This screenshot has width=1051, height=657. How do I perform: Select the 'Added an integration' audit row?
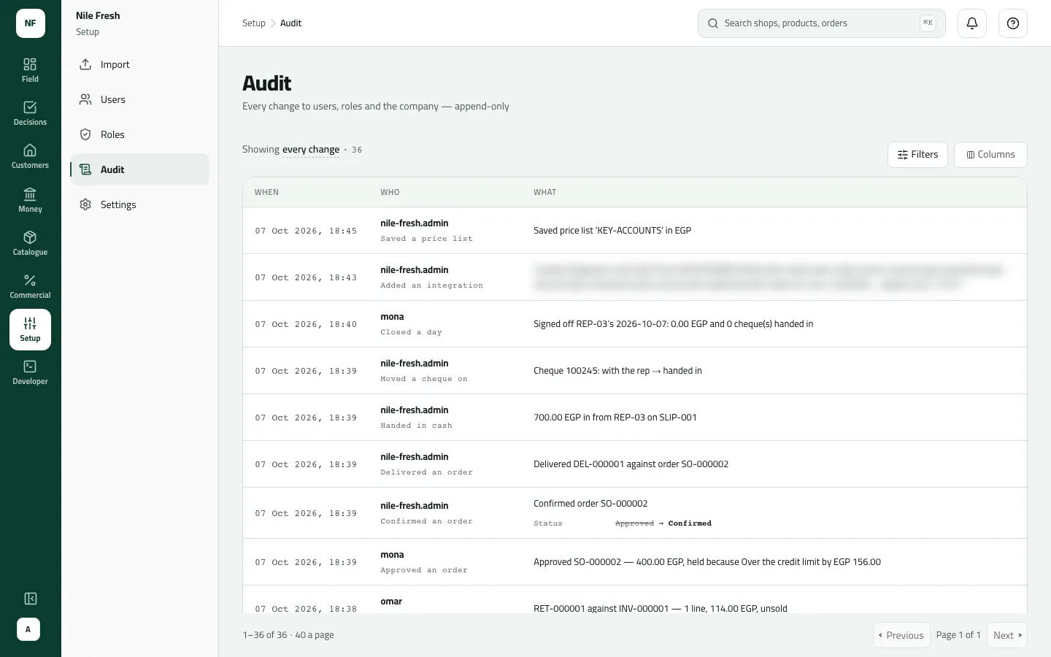635,277
